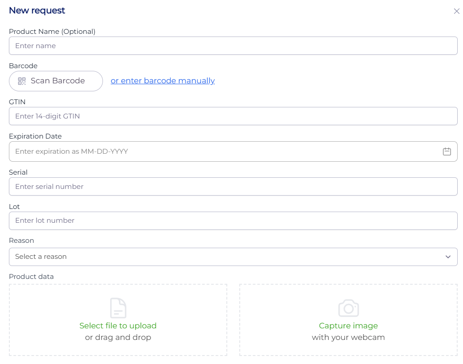The image size is (463, 364).
Task: Focus the Product Name input field
Action: pyautogui.click(x=233, y=46)
